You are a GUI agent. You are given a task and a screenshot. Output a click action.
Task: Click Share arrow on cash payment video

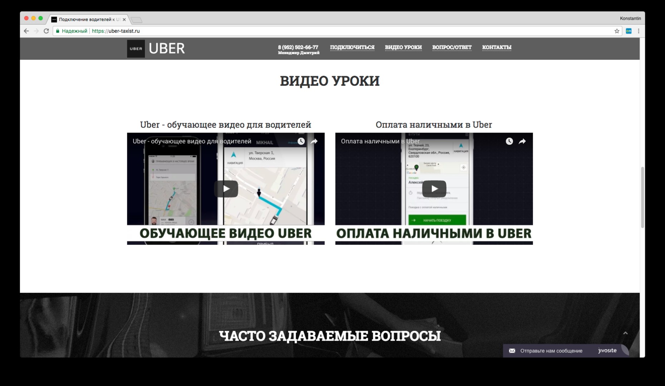coord(522,142)
